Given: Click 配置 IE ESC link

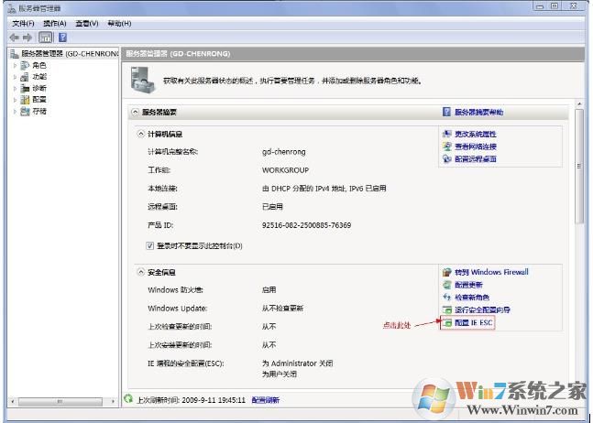Looking at the screenshot, I should (x=474, y=322).
